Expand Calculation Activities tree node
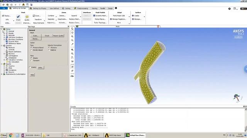Screen dimensions: 247x138 [x=4, y=60]
